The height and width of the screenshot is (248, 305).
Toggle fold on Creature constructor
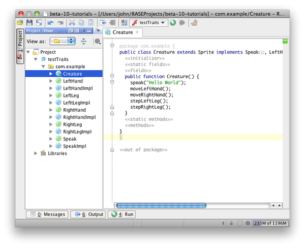111,76
